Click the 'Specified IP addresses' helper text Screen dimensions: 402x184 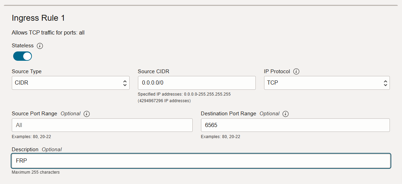click(184, 94)
